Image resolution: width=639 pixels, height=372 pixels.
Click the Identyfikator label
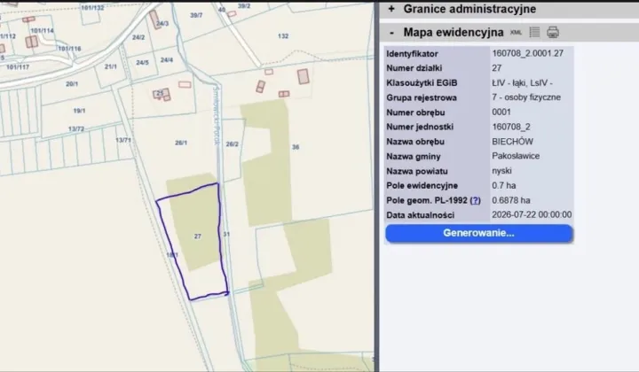(412, 54)
